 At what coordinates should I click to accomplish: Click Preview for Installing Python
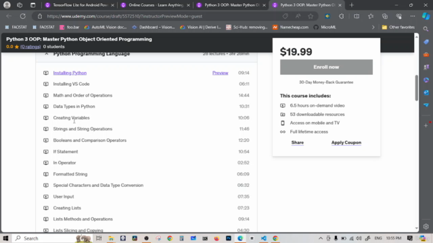220,73
